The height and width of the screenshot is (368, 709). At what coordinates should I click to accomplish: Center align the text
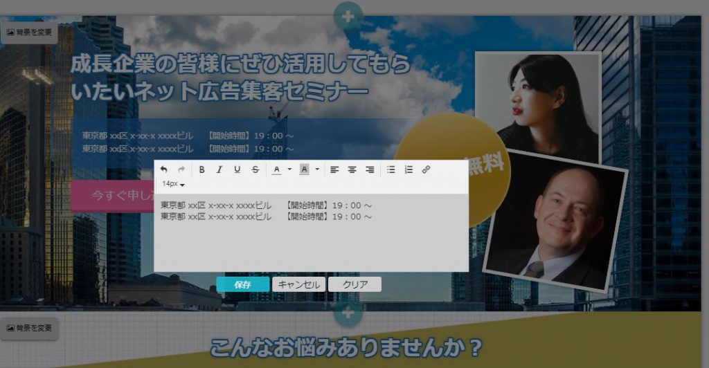[x=352, y=169]
